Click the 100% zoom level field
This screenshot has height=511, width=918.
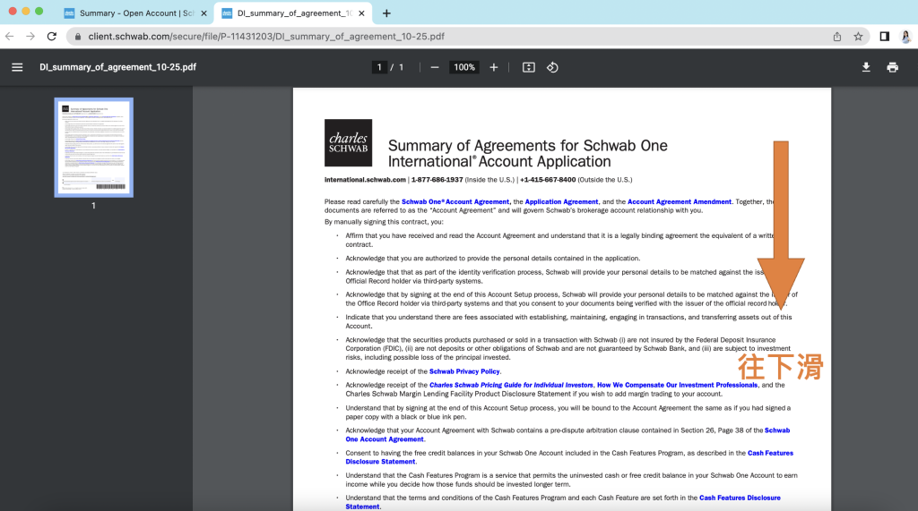[464, 67]
